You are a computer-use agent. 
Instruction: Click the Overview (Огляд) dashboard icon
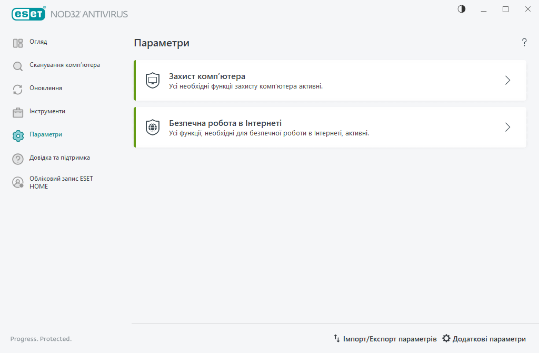tap(18, 43)
